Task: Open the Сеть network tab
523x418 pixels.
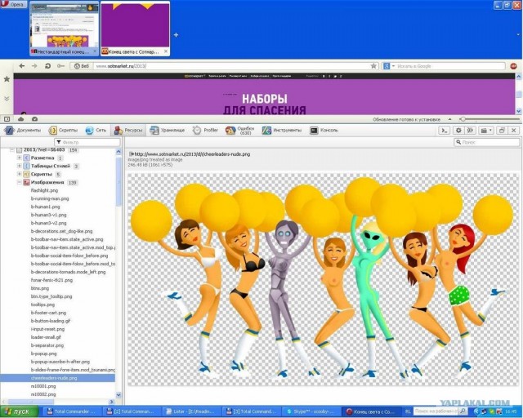Action: point(96,130)
